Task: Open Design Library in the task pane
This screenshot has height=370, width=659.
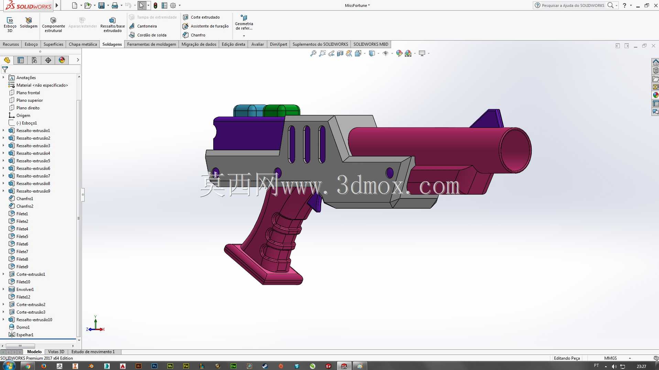Action: (x=656, y=70)
